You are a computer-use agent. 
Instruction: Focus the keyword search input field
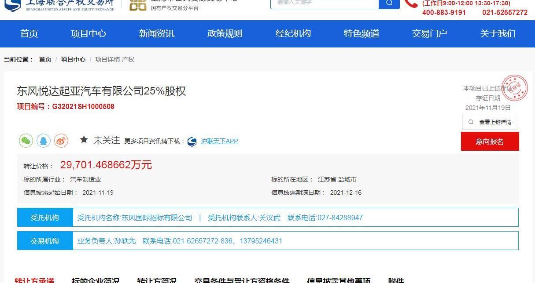325,4
